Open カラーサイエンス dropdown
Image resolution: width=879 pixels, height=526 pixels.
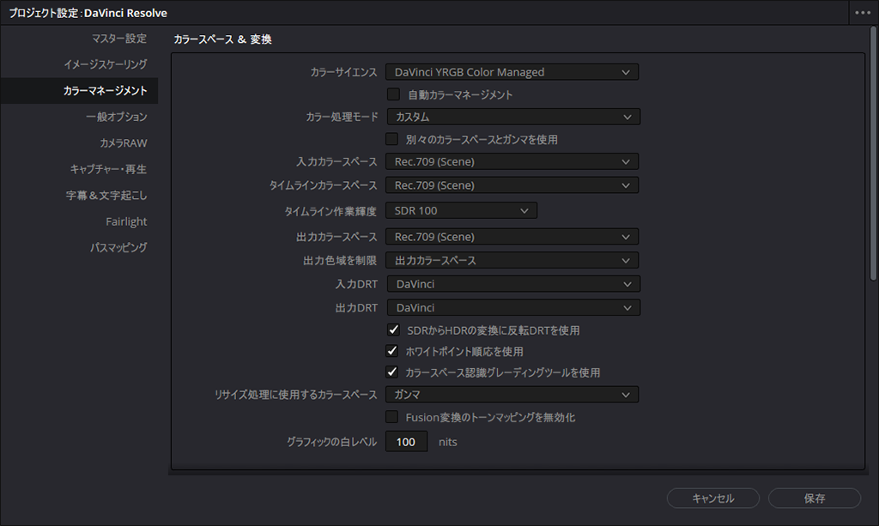[512, 72]
